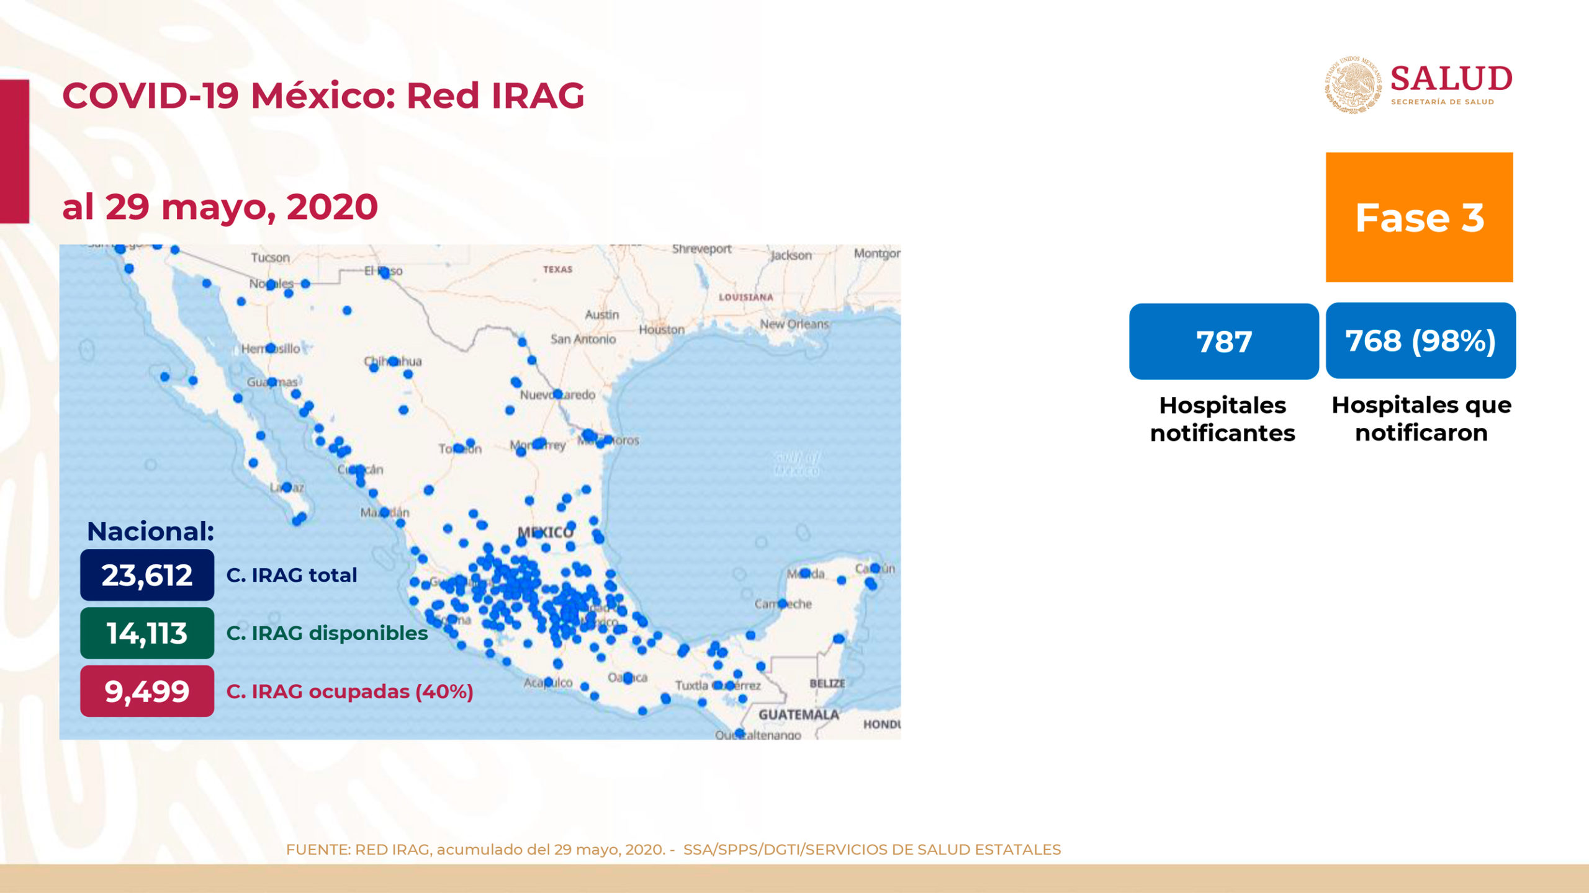The image size is (1589, 893).
Task: Select the green 14,113 available badge
Action: tap(147, 633)
